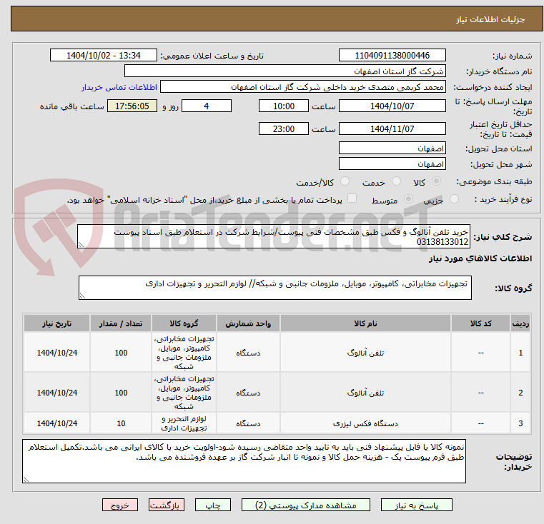
Task: Click the 'شرح کلی نیاز' description text area
Action: coord(273,236)
